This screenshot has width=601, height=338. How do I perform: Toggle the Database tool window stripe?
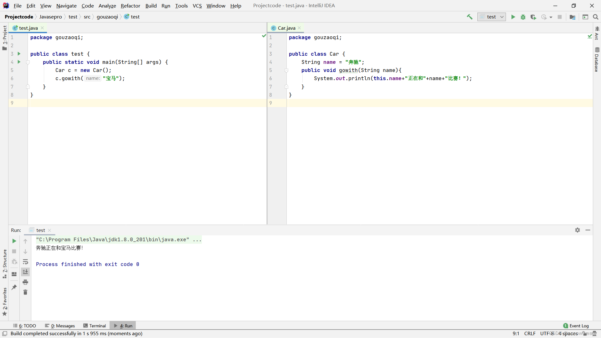597,59
